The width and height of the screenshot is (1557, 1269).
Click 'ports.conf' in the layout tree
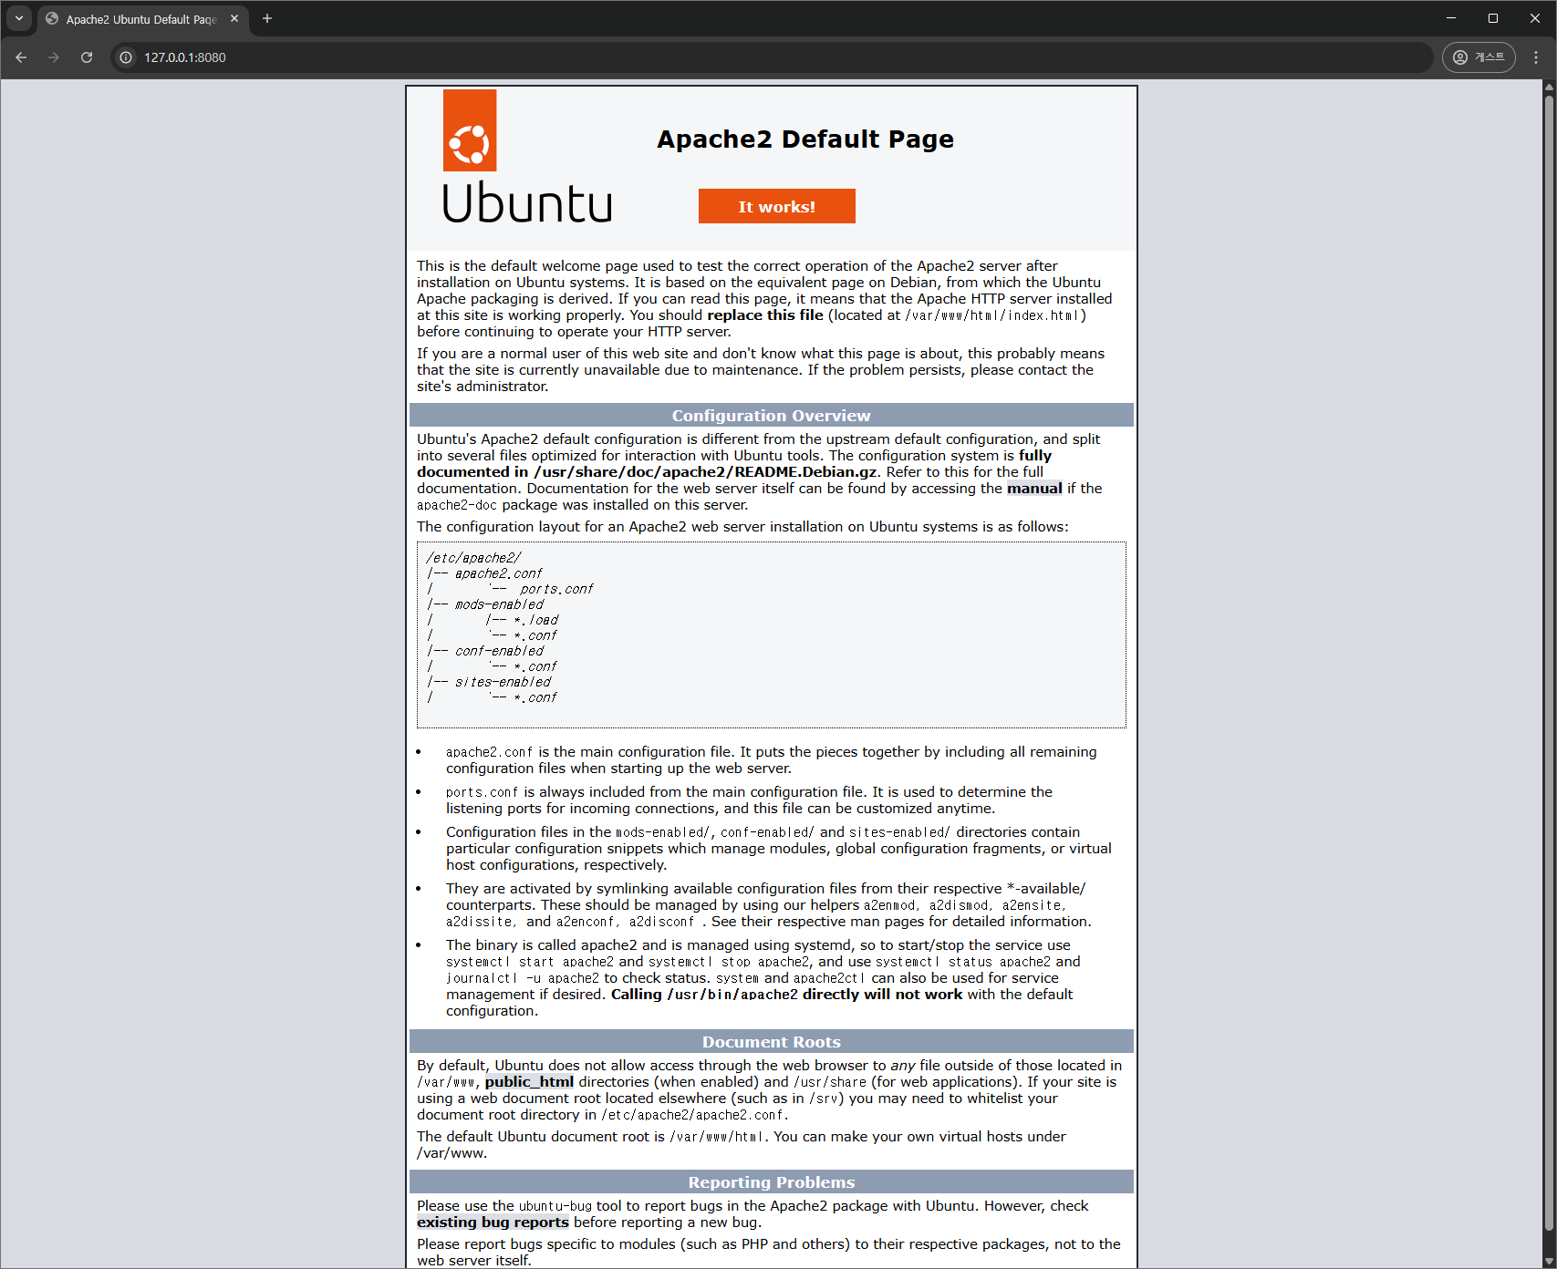click(556, 589)
